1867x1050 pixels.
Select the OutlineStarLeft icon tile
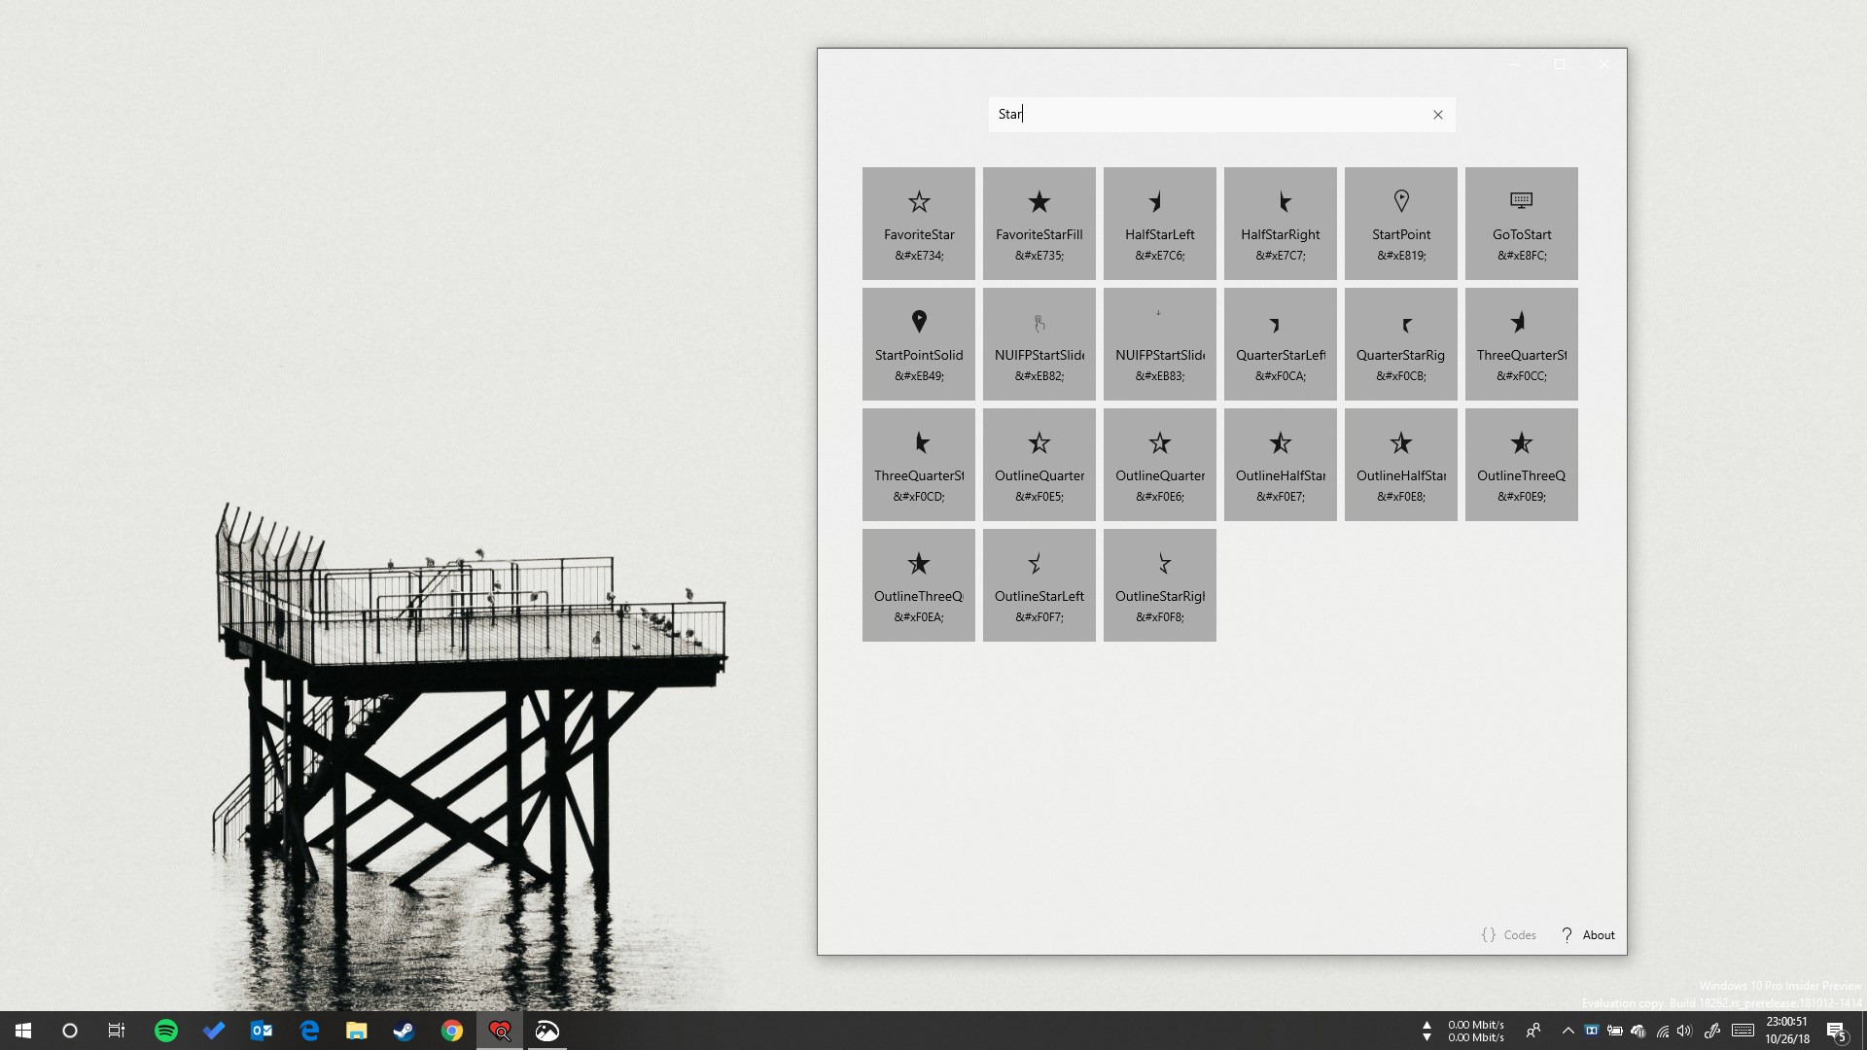[x=1039, y=584]
